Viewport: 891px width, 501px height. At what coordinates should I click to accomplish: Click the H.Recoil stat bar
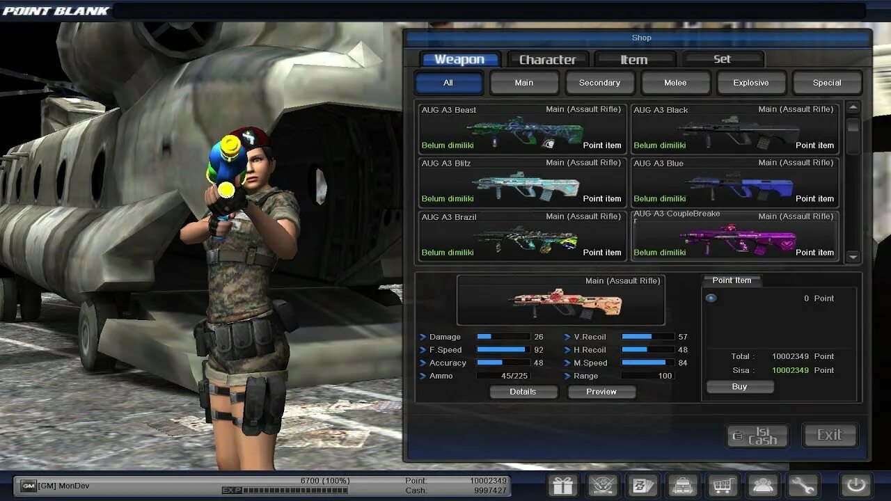(x=647, y=350)
